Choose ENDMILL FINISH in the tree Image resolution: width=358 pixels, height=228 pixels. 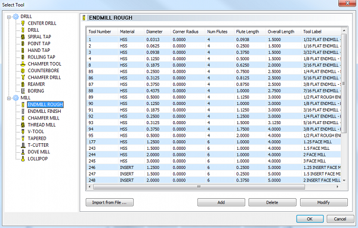tap(44, 111)
